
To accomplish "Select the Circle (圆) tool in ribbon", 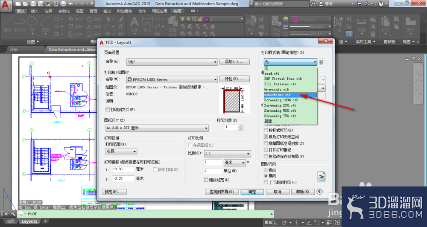I will [32, 24].
